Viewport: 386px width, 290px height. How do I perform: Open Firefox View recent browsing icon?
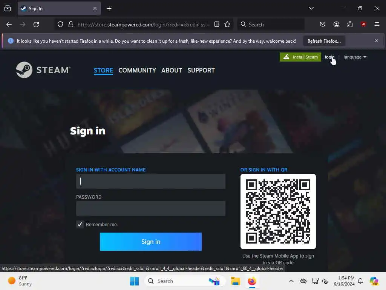click(x=8, y=8)
